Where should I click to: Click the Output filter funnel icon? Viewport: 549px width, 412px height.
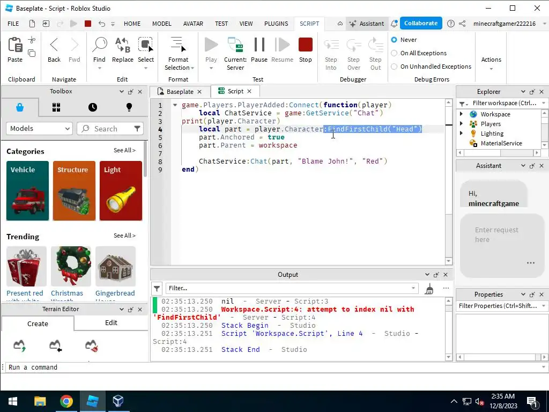pos(157,288)
